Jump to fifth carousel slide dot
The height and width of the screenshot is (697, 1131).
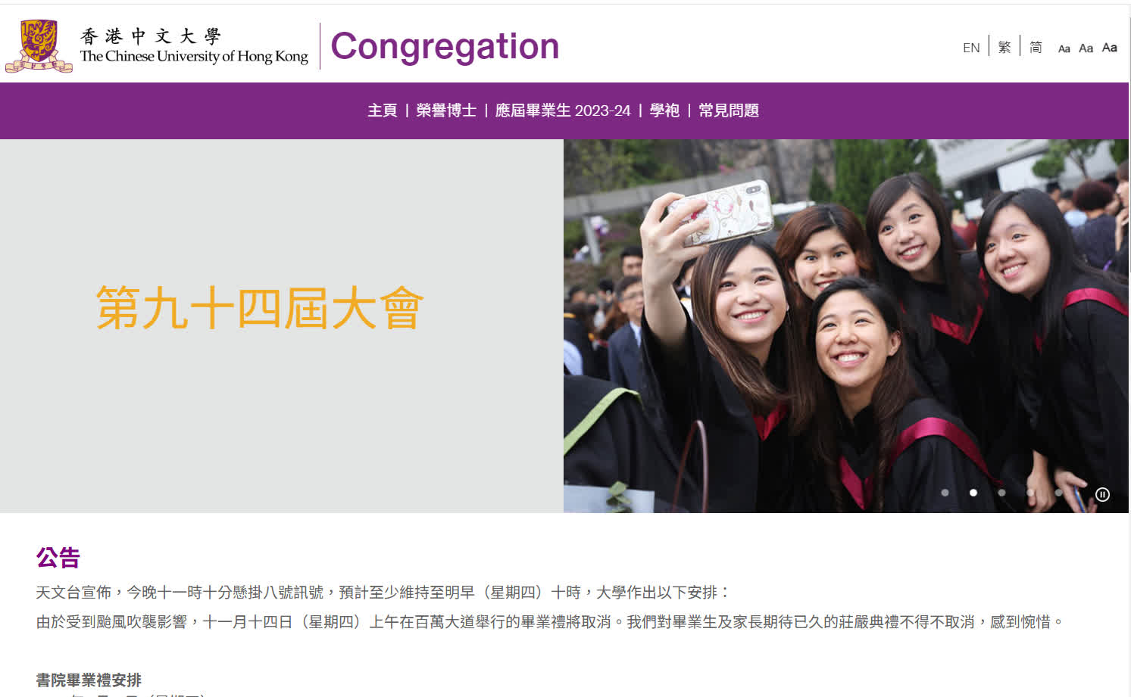tap(1058, 493)
